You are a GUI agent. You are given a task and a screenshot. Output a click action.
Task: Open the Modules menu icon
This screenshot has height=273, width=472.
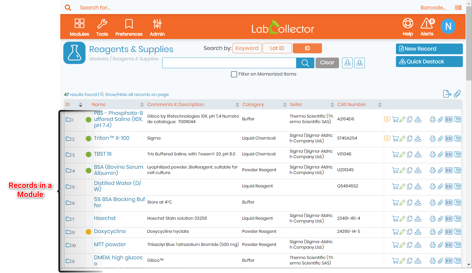click(79, 23)
